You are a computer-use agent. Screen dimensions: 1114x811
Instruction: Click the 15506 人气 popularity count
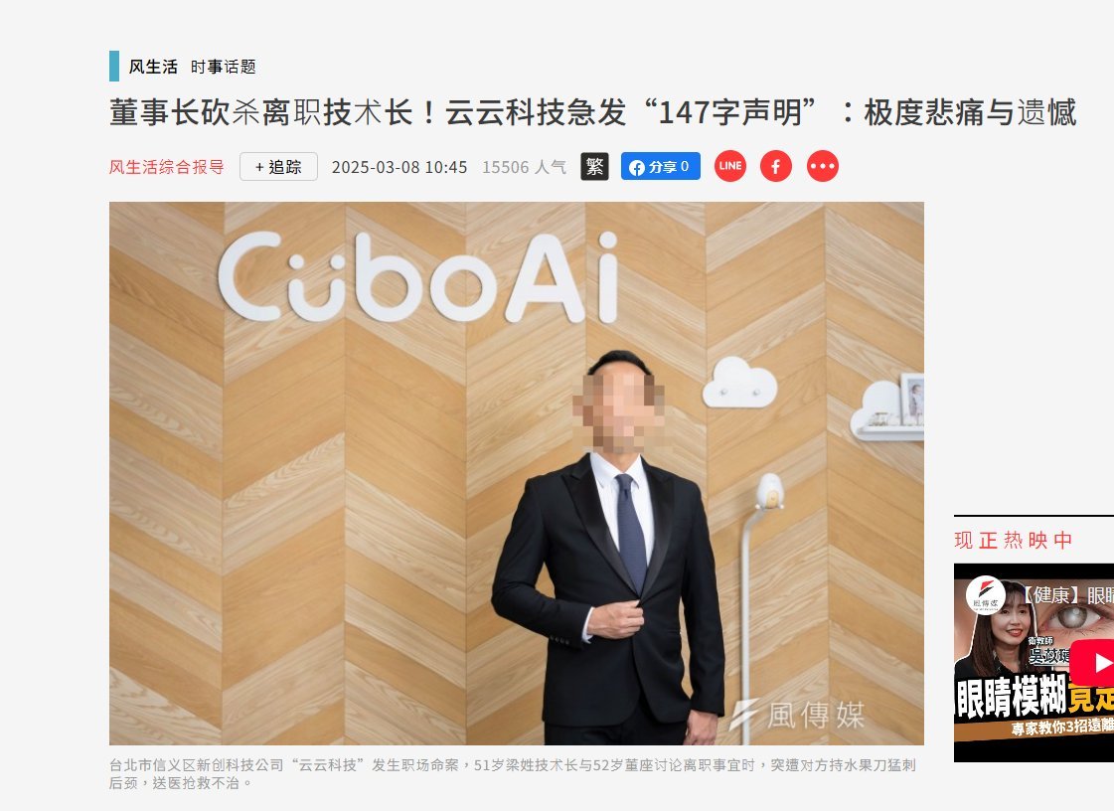(525, 167)
